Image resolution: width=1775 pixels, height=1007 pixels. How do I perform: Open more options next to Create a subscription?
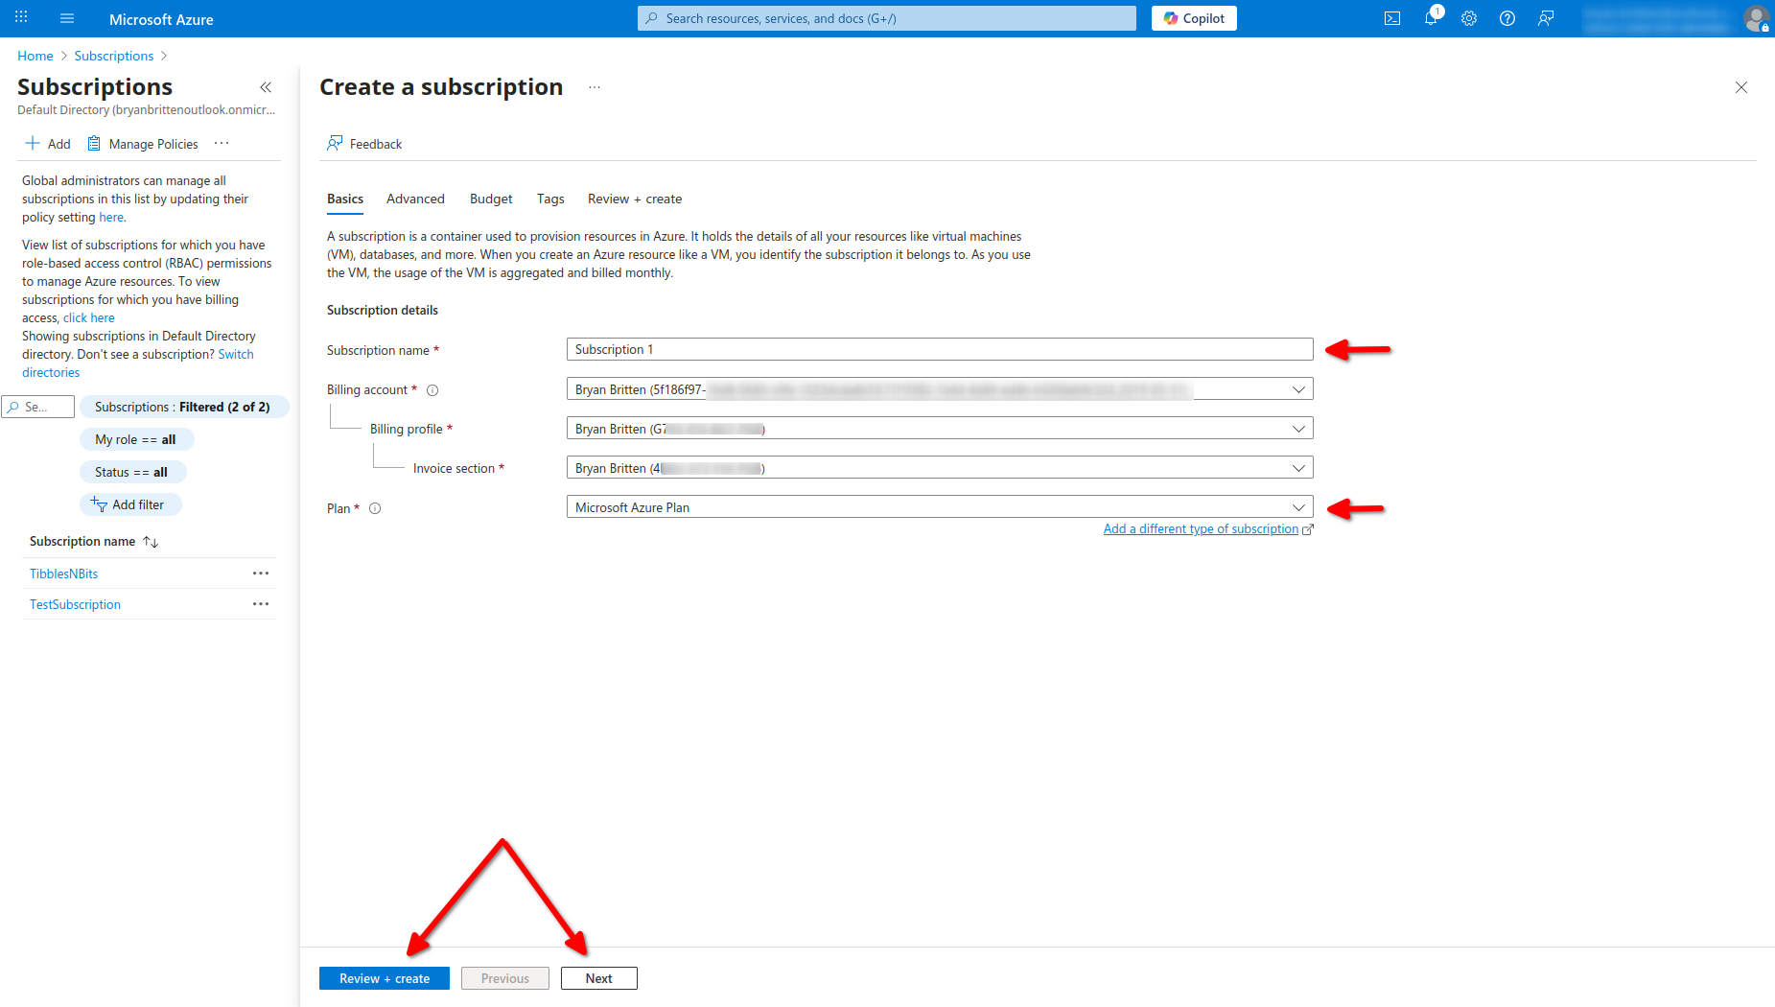(x=595, y=87)
